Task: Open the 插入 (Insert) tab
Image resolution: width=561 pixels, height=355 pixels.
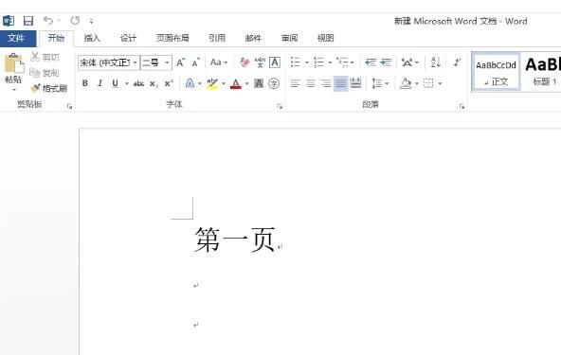Action: coord(92,38)
